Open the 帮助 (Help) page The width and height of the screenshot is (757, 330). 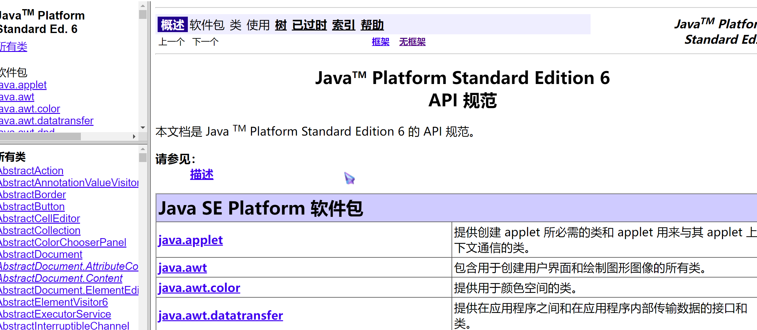[372, 25]
